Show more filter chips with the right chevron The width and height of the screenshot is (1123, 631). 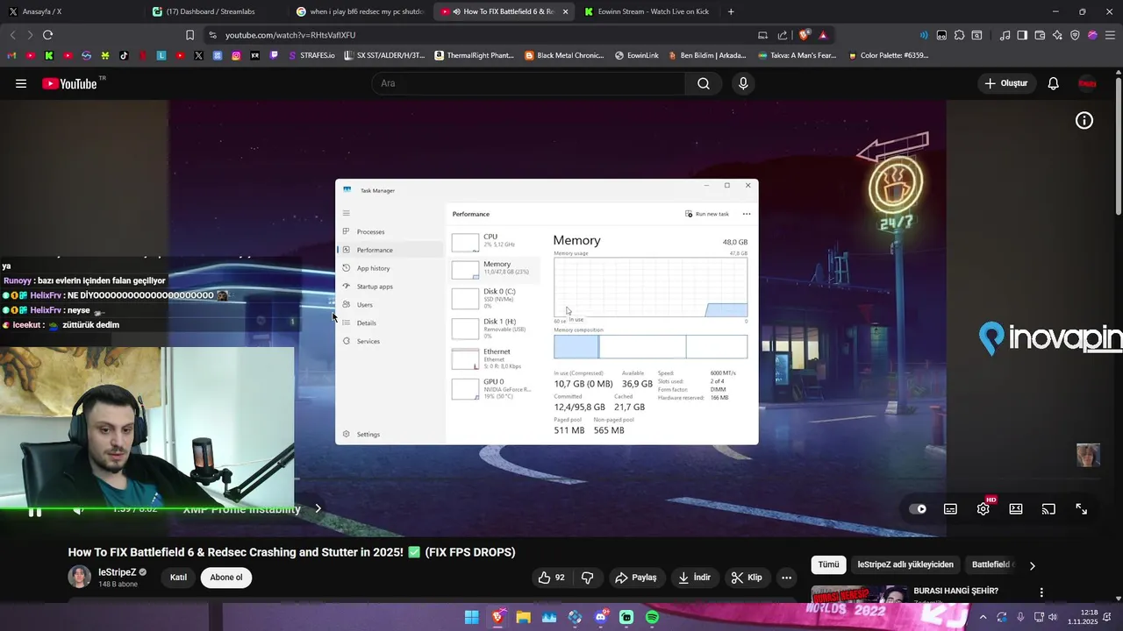1032,565
